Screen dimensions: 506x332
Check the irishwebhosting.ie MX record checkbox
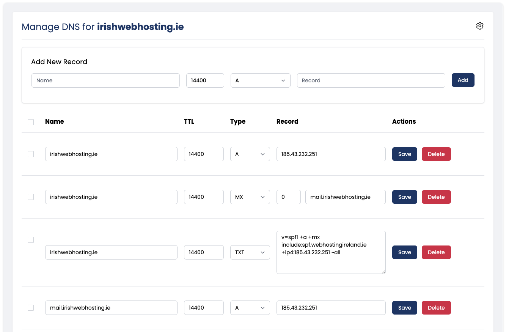(x=31, y=197)
